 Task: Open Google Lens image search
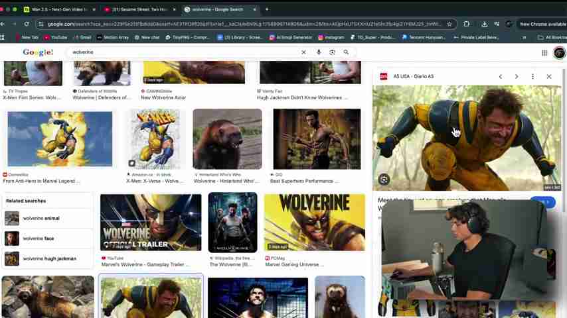332,52
